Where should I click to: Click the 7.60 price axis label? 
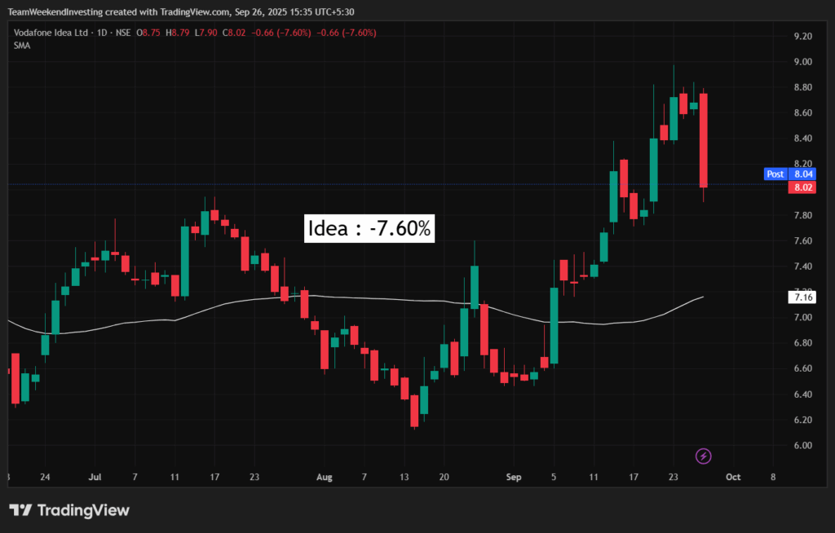tap(802, 240)
